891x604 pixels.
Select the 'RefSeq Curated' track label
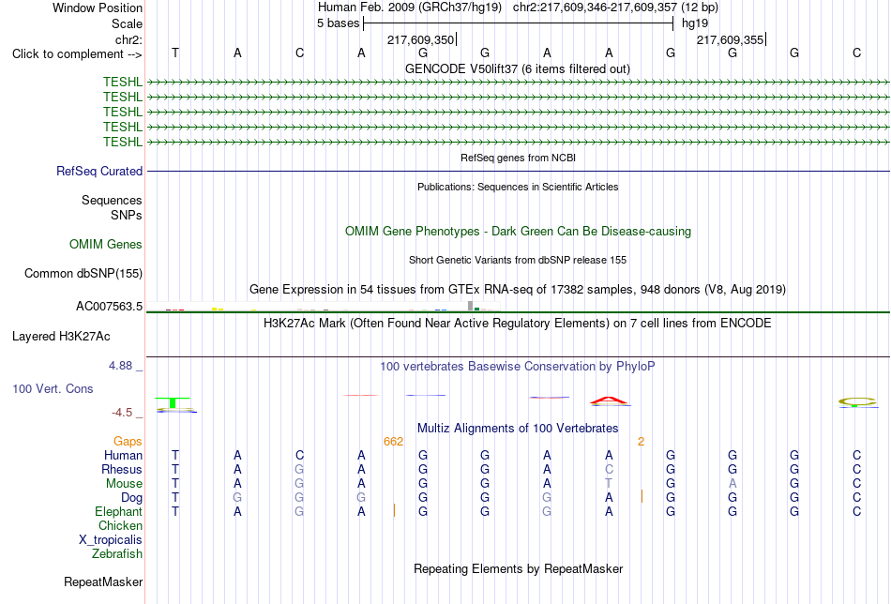tap(99, 171)
